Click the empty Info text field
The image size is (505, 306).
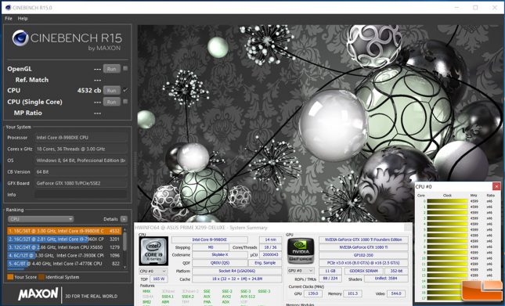tap(81, 194)
